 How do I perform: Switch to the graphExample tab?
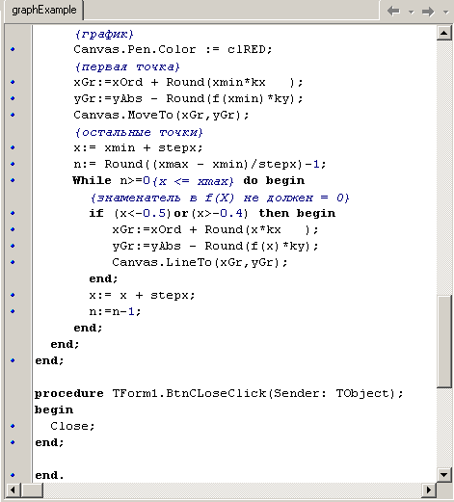pos(44,11)
